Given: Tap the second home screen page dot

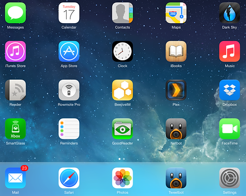Looking at the screenshot, I should [x=124, y=159].
